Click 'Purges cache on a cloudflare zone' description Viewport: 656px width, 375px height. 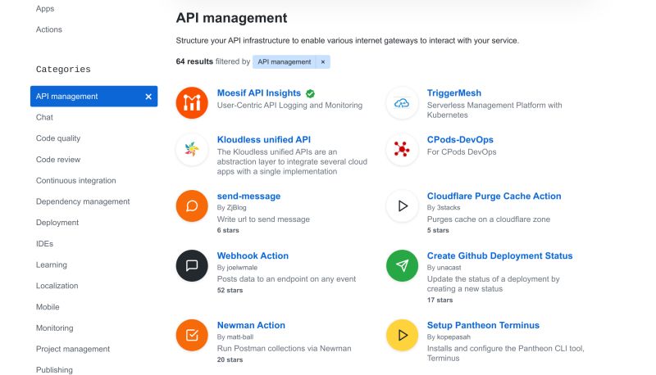pos(488,219)
